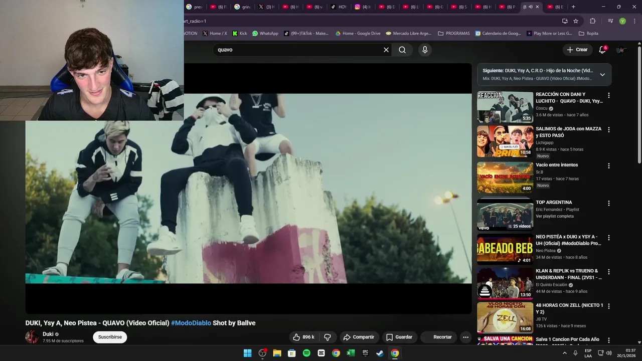The image size is (642, 361).
Task: Open YouTube account avatar at top right
Action: click(621, 50)
